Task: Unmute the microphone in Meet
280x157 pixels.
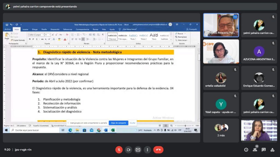Action: [119, 150]
